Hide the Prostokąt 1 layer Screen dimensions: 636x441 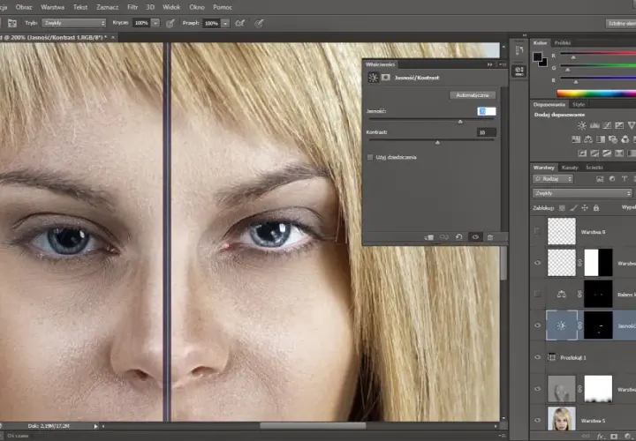537,357
